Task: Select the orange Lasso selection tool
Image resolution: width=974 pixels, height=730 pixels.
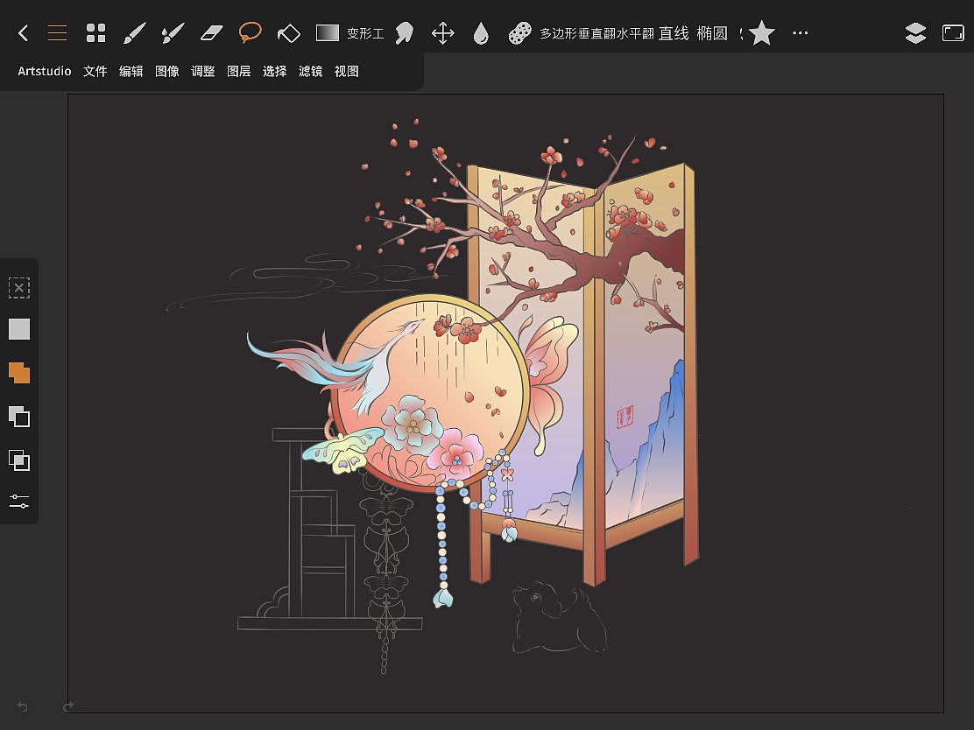Action: pos(250,32)
